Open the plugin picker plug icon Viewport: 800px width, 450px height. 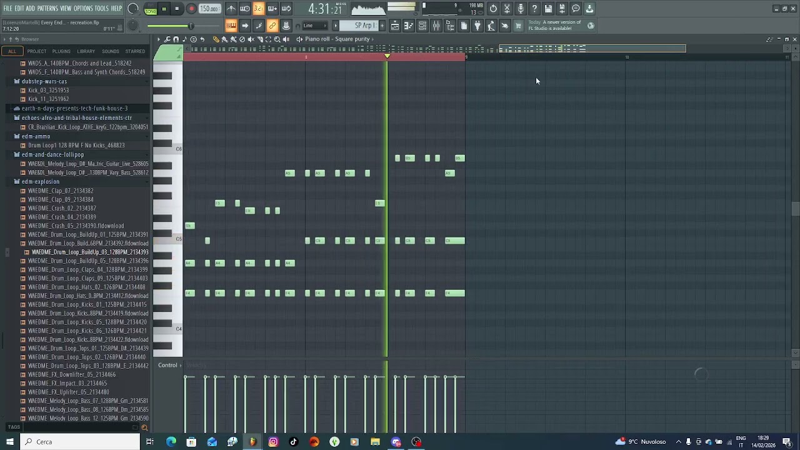point(477,26)
